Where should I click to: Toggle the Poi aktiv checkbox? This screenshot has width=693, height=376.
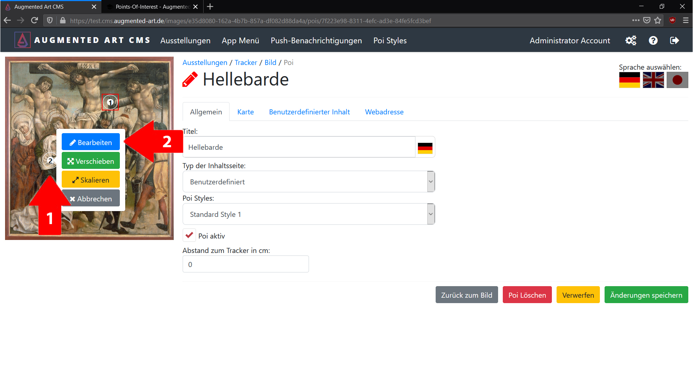pos(189,235)
